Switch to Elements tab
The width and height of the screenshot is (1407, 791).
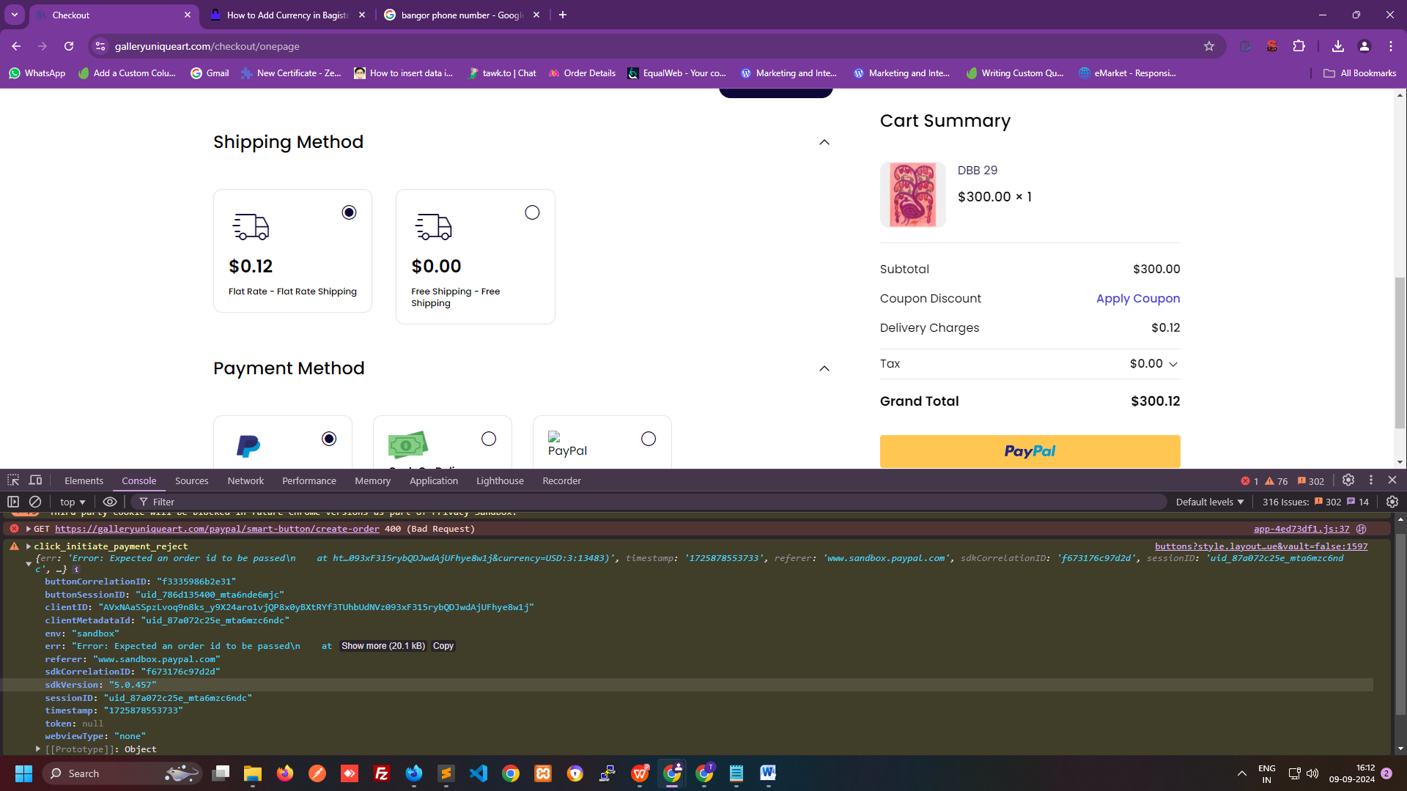84,480
